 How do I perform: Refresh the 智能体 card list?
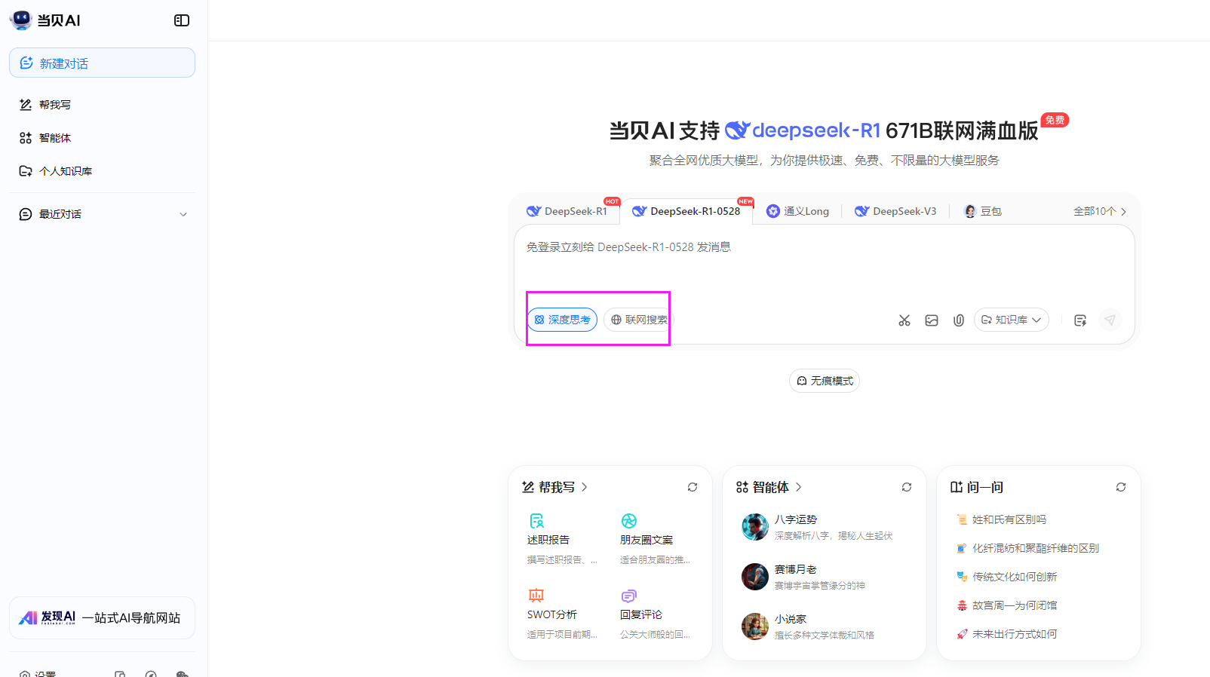[x=907, y=487]
